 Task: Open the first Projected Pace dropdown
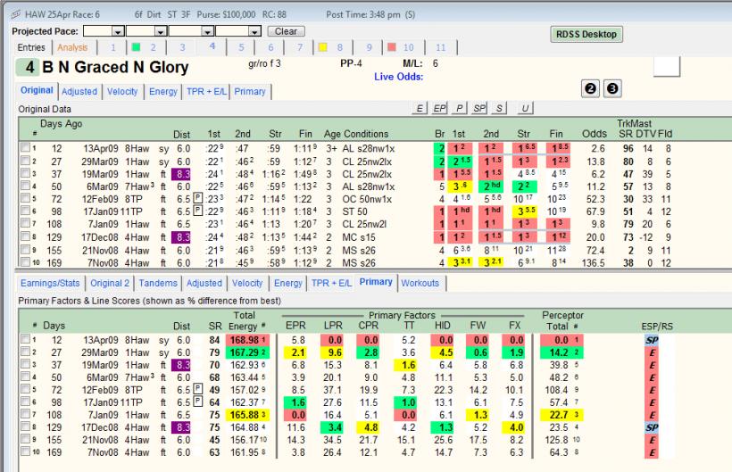tap(118, 32)
